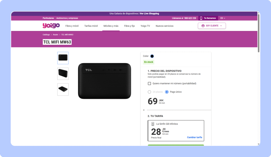This screenshot has width=271, height=157.
Task: Click the Yoigo logo
Action: 51,26
